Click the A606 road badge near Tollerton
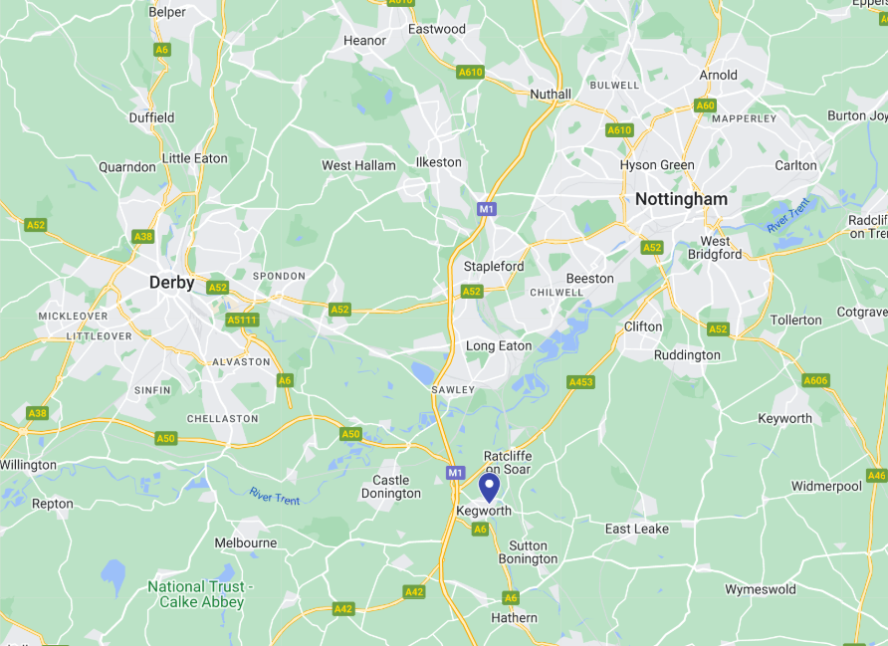Image resolution: width=888 pixels, height=646 pixels. (816, 380)
